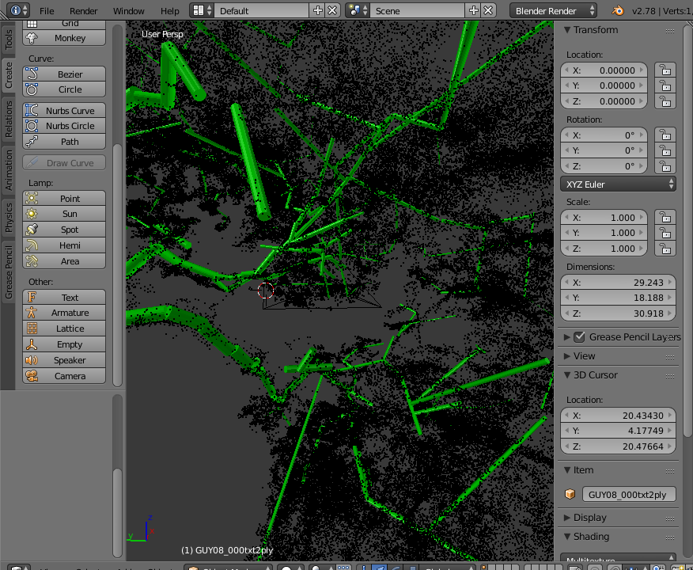
Task: Toggle the lock for Location X
Action: 665,70
